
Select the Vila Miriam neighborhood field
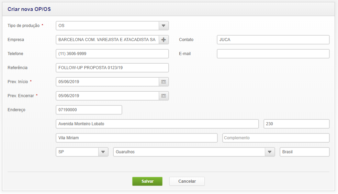click(136, 138)
